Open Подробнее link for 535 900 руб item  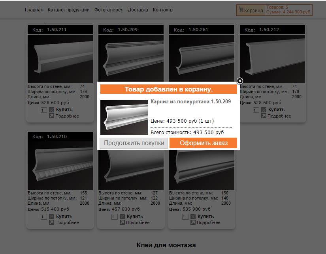point(208,222)
